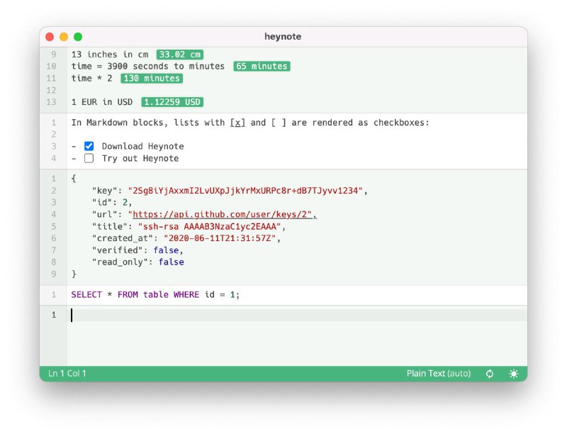This screenshot has width=567, height=434.
Task: Open the Plain Text (auto) language selector
Action: point(438,374)
